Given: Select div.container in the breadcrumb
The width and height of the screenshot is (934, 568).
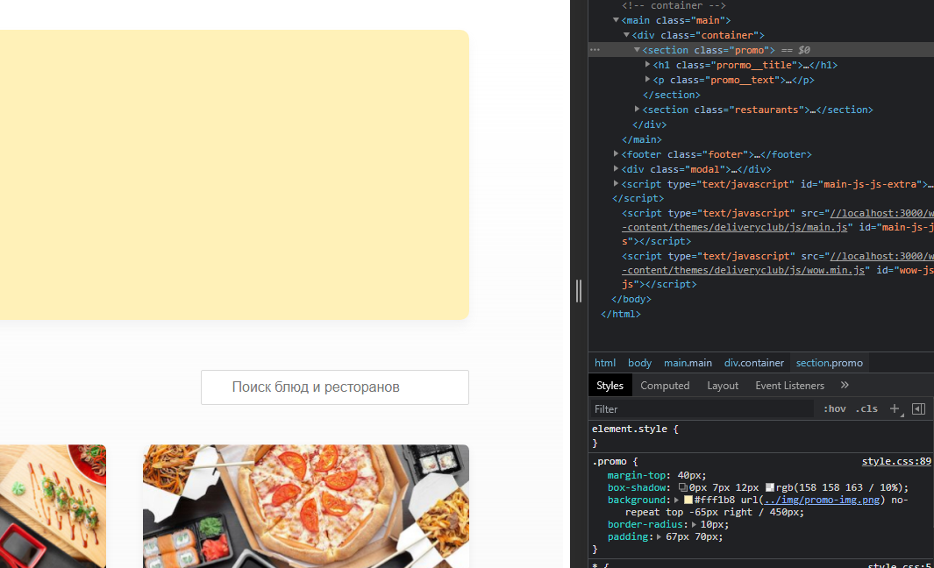Looking at the screenshot, I should pyautogui.click(x=753, y=363).
